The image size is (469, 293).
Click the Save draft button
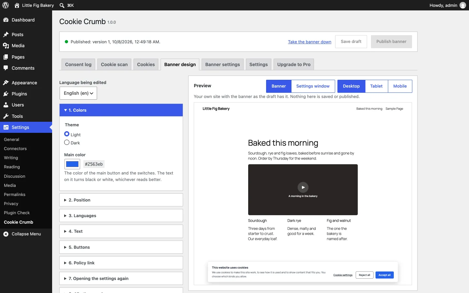point(351,42)
